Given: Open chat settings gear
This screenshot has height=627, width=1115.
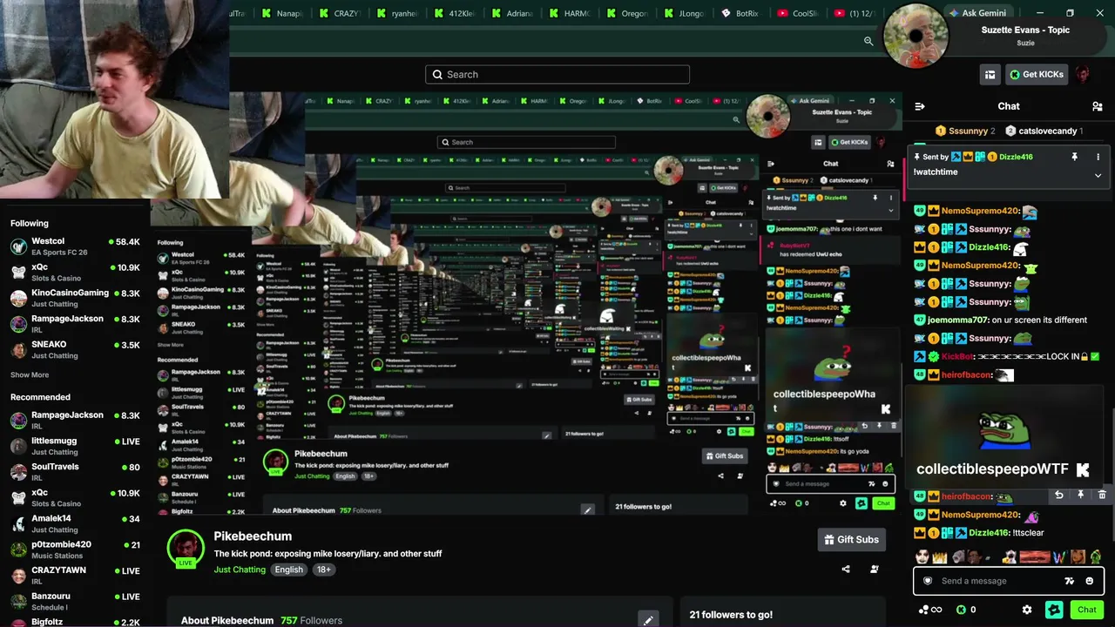Looking at the screenshot, I should (x=1027, y=610).
